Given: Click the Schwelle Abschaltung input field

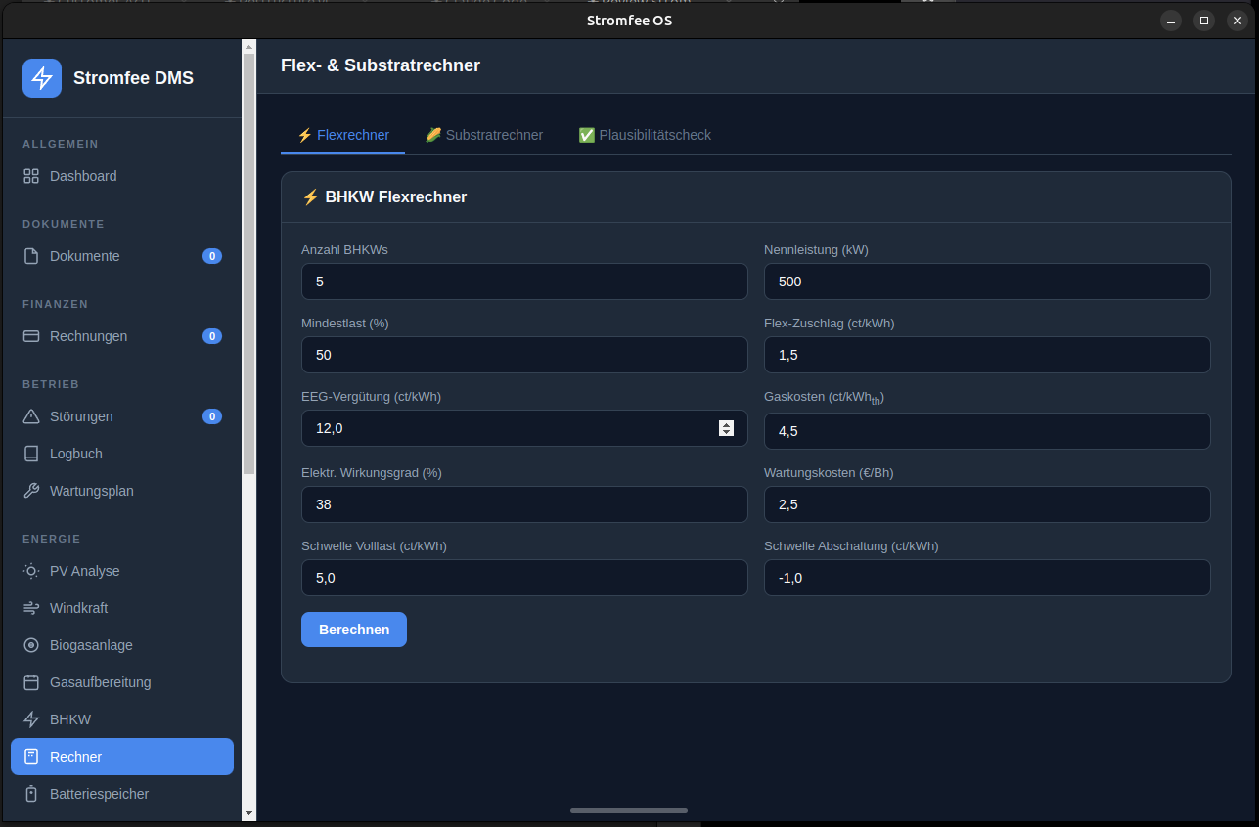Looking at the screenshot, I should click(987, 578).
